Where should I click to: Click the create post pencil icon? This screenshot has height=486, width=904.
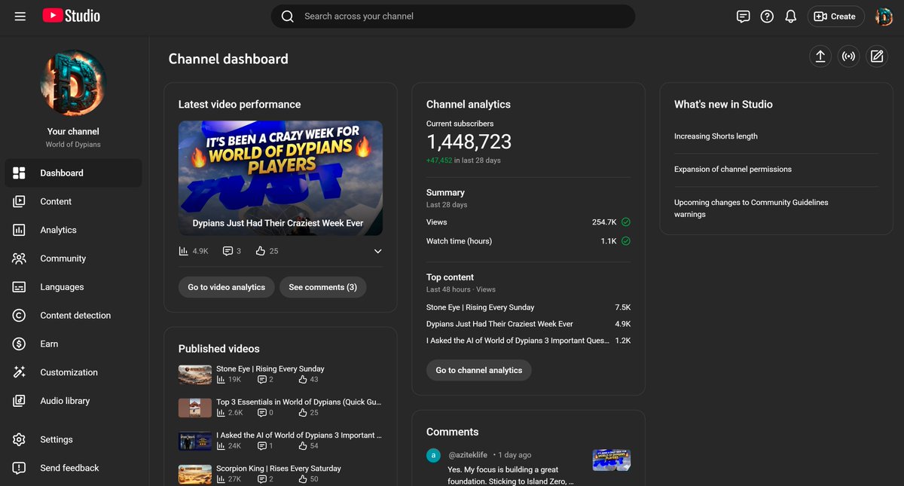click(x=876, y=56)
